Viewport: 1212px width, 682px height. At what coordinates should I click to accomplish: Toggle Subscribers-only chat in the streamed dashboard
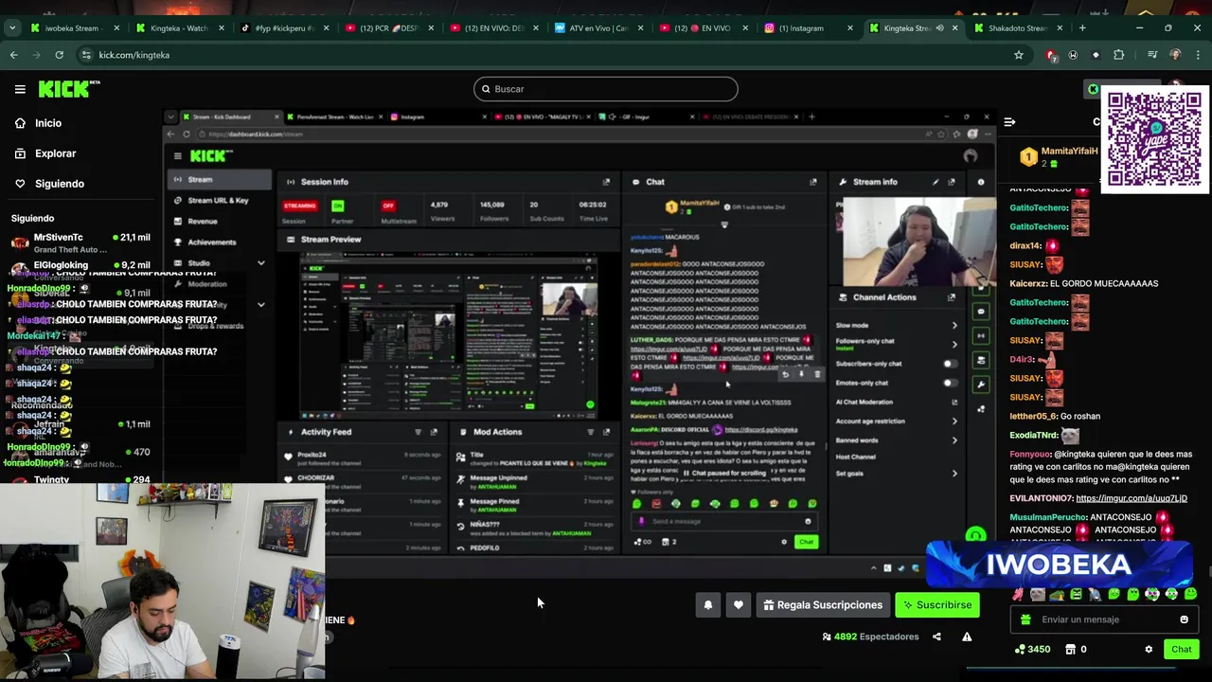pos(949,364)
